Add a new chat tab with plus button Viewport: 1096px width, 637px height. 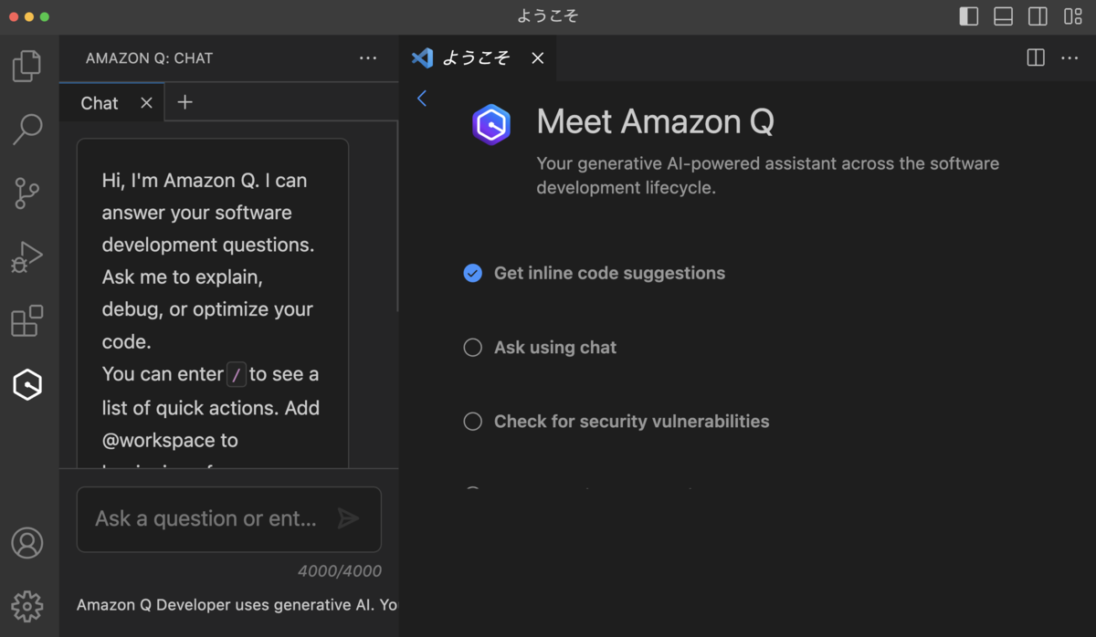coord(184,102)
